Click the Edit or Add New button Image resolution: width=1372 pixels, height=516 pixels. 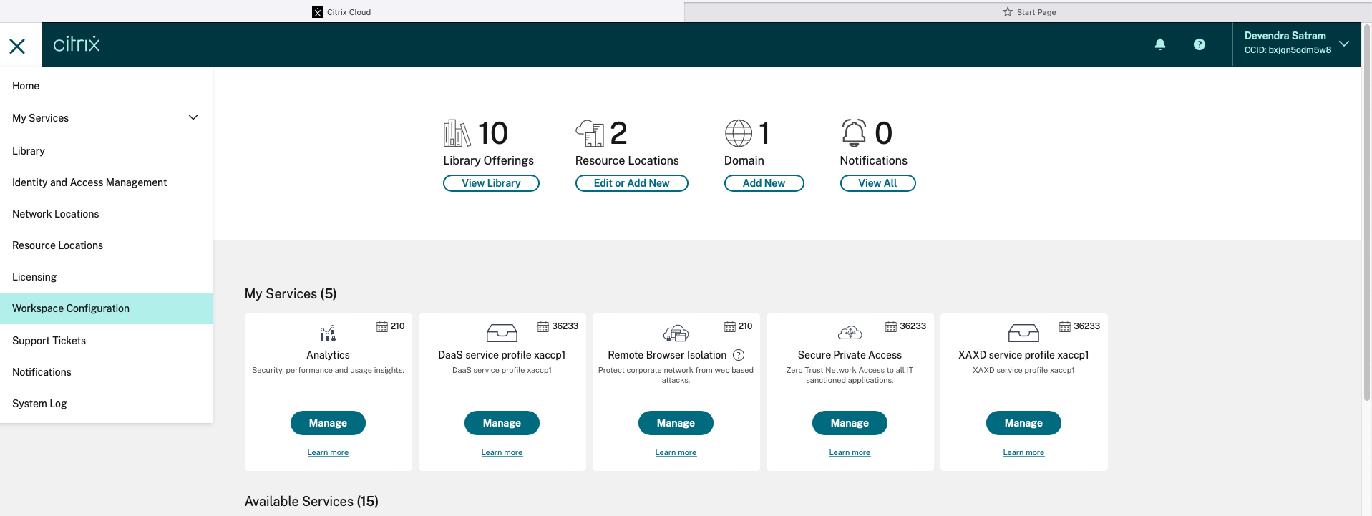tap(631, 183)
